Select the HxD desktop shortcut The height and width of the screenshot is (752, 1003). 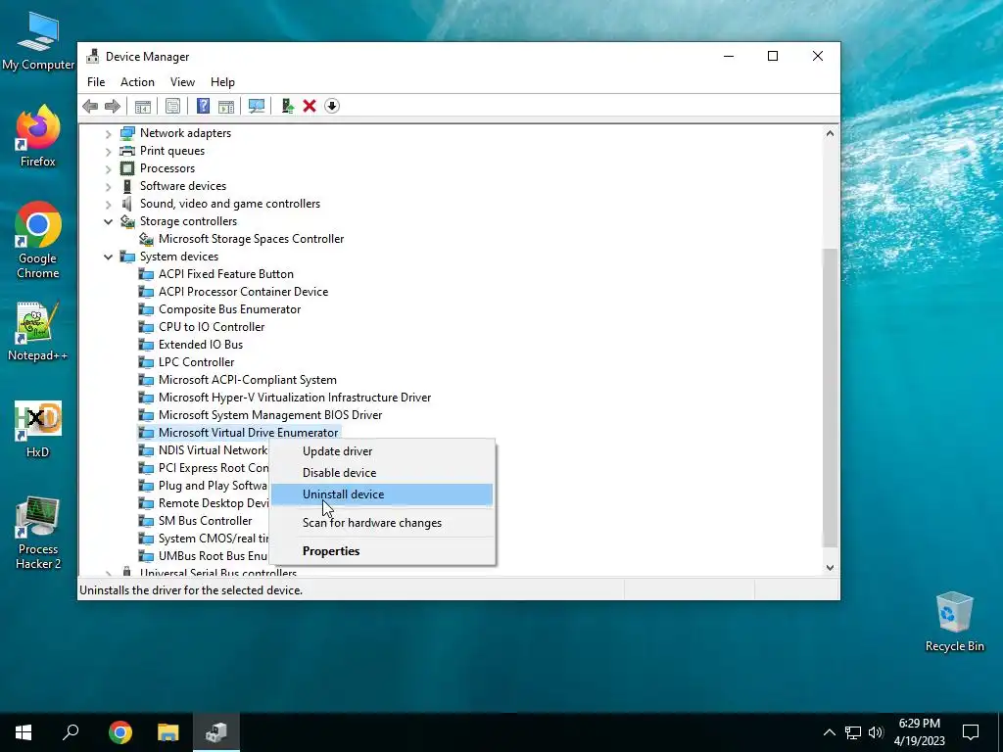pyautogui.click(x=38, y=430)
